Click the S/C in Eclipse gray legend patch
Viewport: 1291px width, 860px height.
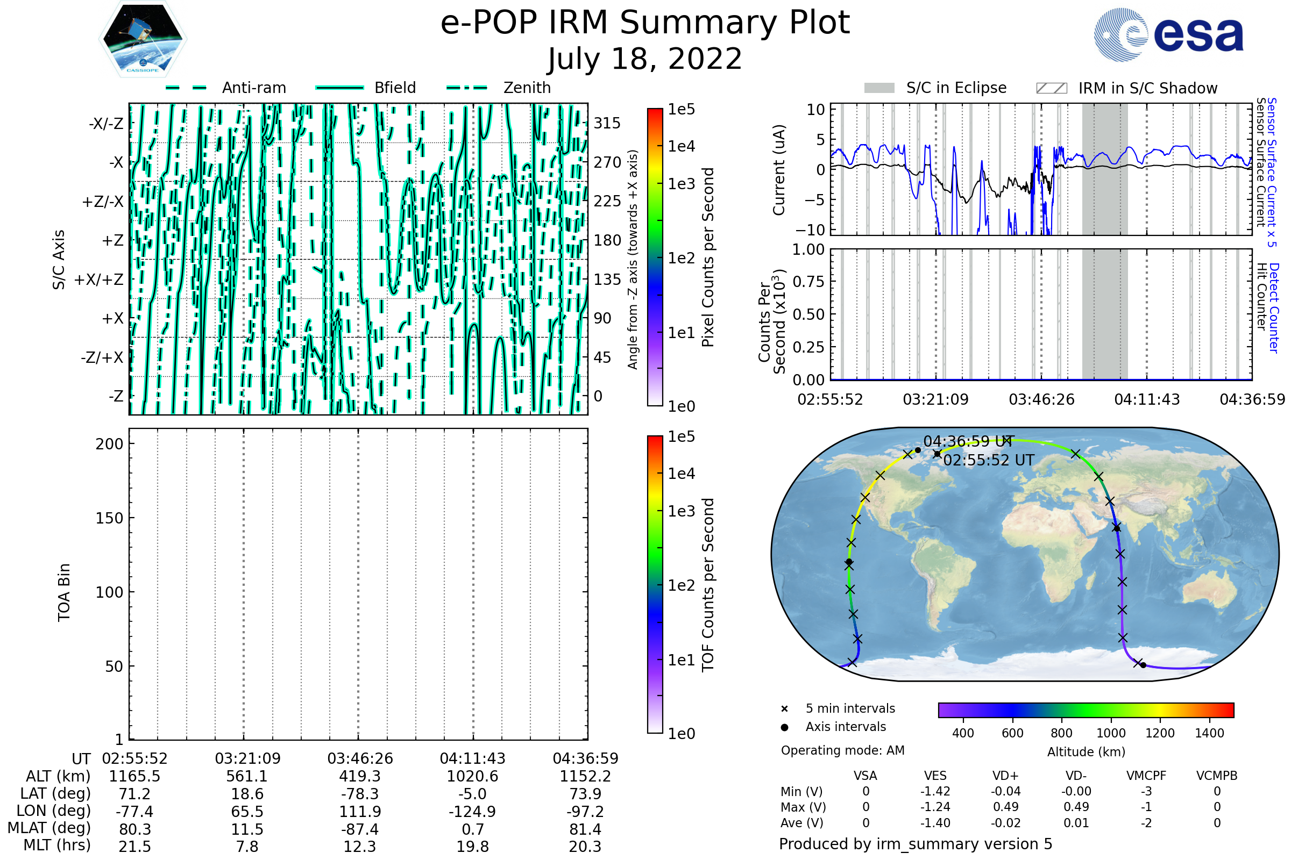tap(879, 88)
